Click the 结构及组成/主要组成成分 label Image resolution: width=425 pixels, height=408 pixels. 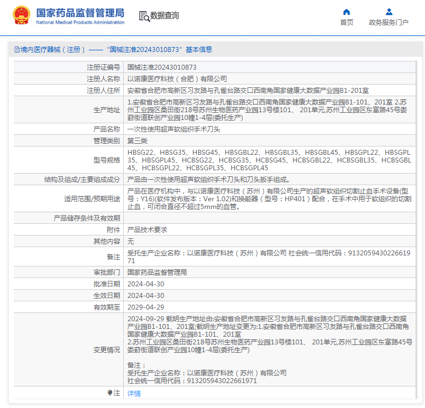tap(82, 180)
